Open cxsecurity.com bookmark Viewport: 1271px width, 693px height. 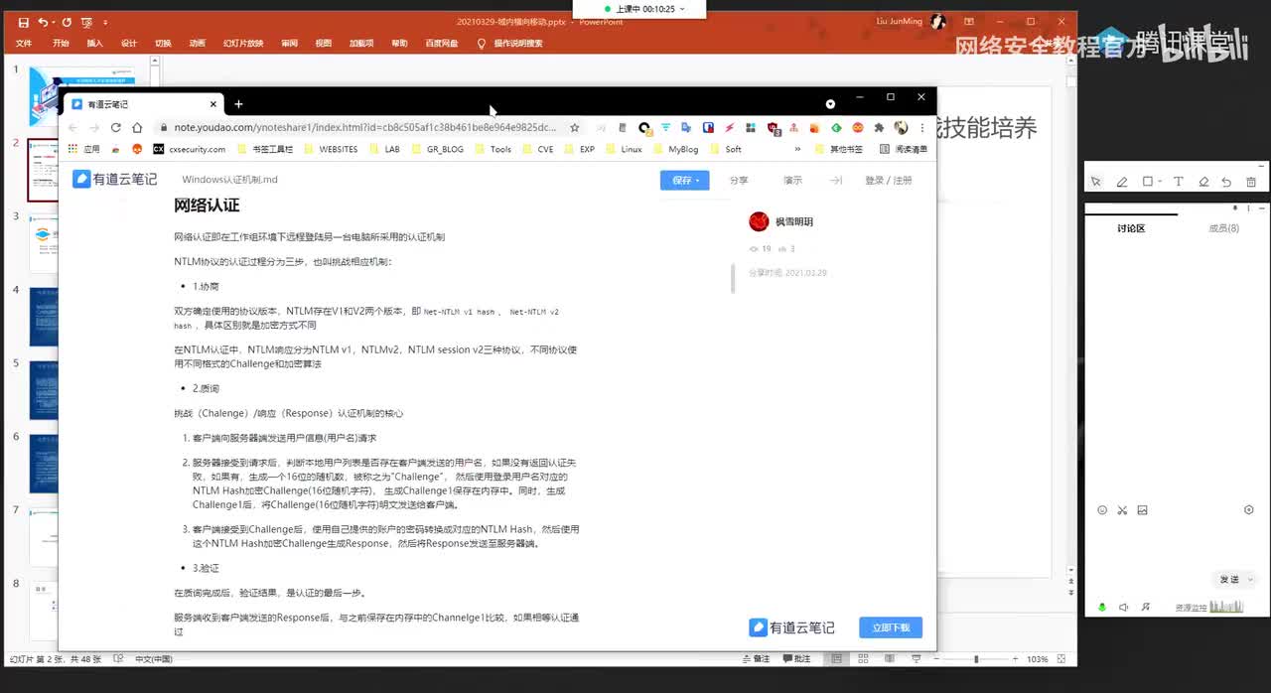pos(190,149)
